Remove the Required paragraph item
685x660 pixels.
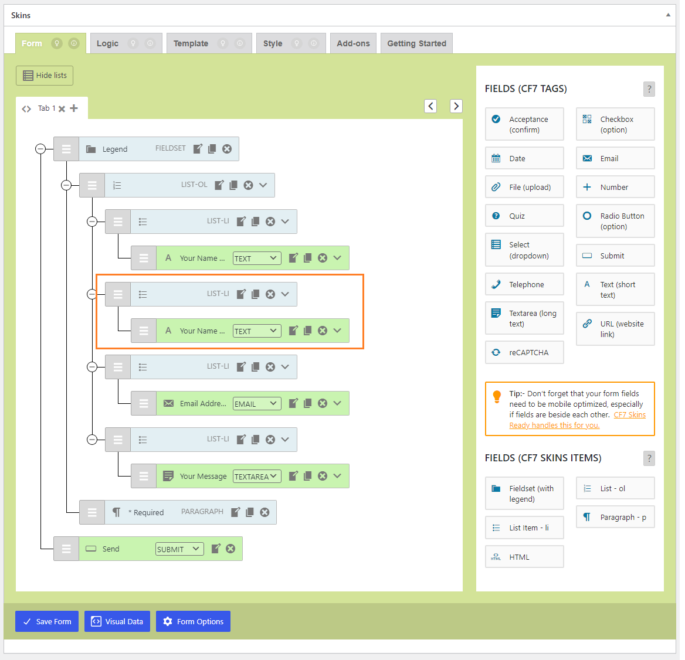click(x=265, y=512)
